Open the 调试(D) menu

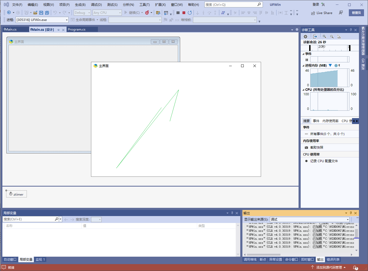96,5
